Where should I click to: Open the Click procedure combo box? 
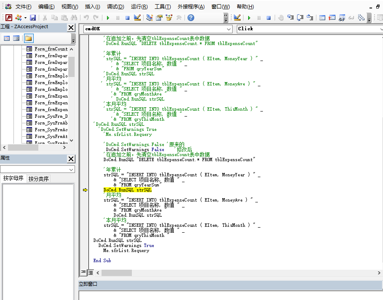click(x=310, y=29)
